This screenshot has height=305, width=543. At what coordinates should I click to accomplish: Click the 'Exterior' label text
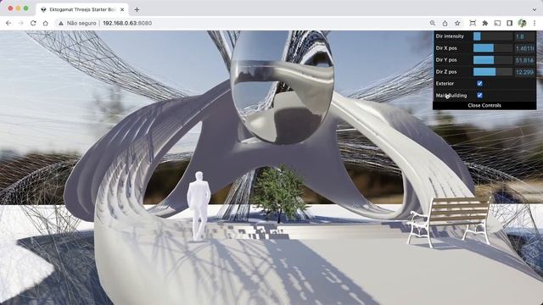(445, 83)
